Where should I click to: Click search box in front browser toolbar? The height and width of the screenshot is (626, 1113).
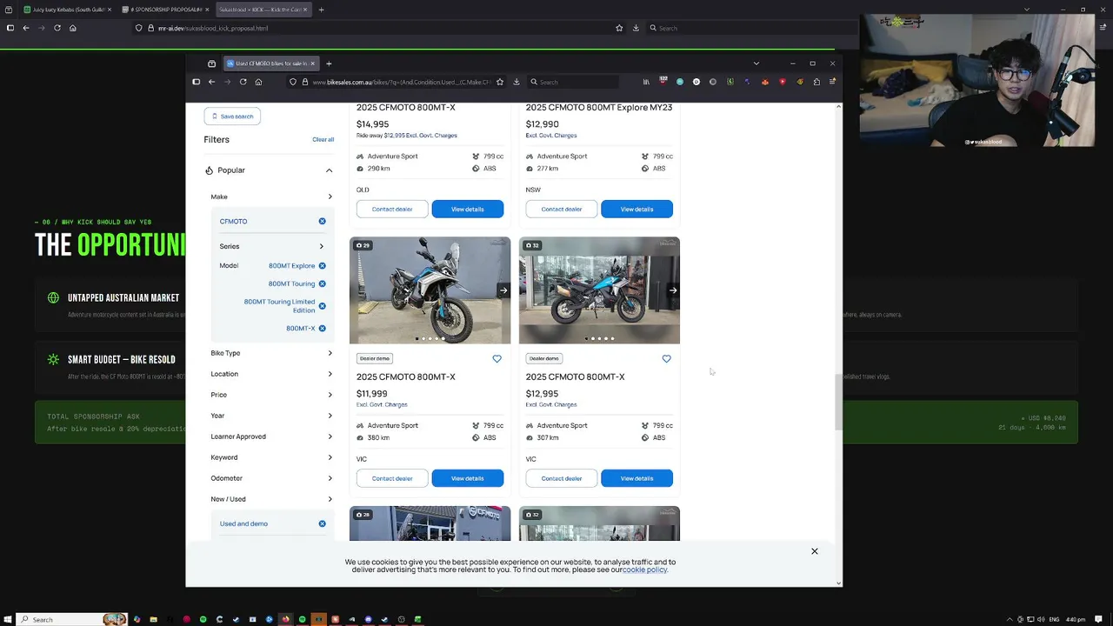point(574,82)
